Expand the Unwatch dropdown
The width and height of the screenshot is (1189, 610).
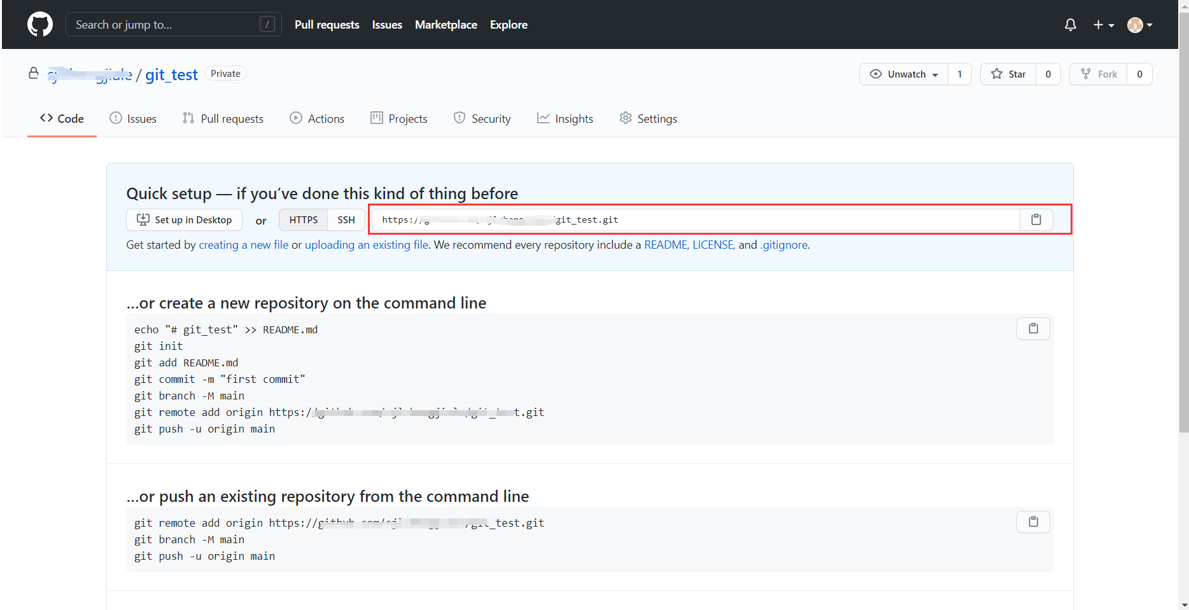click(904, 74)
